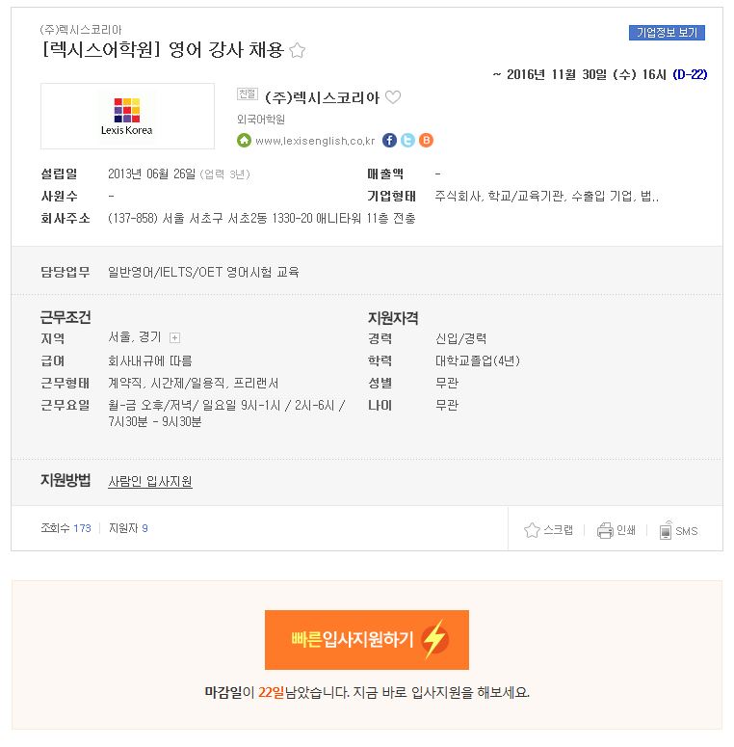Click the 조회수 173 view count
The width and height of the screenshot is (734, 747).
[66, 528]
